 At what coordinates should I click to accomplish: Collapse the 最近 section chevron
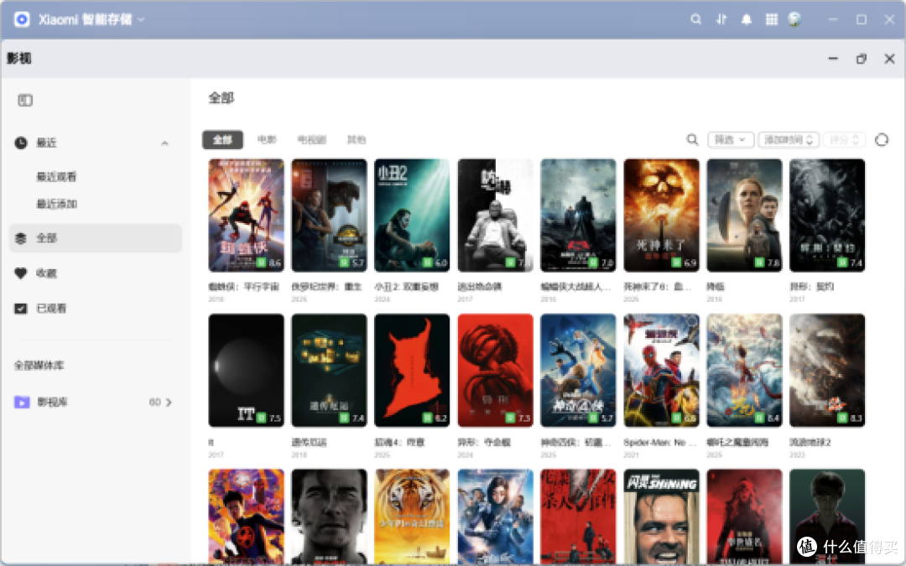tap(164, 143)
